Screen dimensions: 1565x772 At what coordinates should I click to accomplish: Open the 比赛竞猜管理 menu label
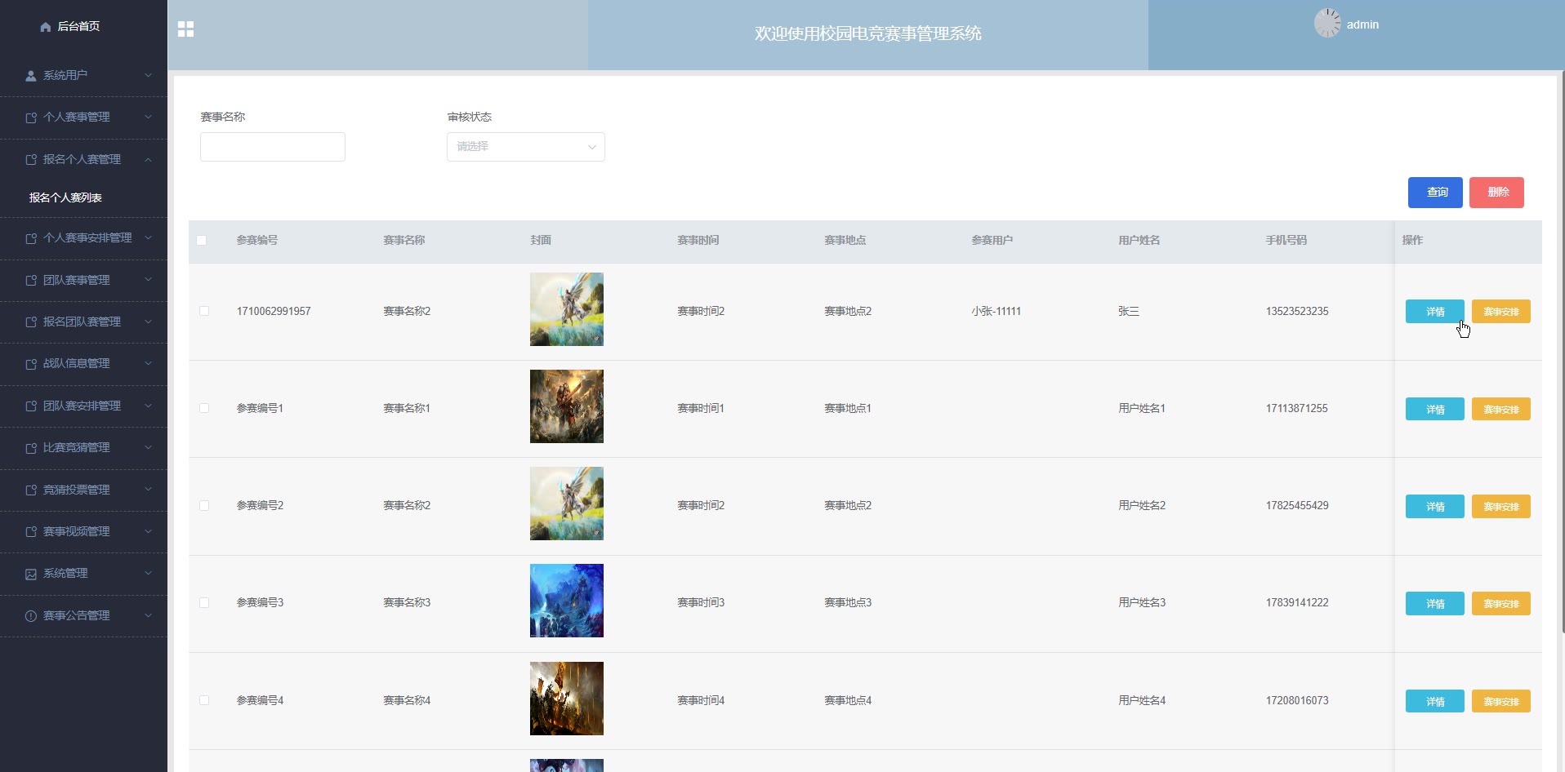[77, 447]
